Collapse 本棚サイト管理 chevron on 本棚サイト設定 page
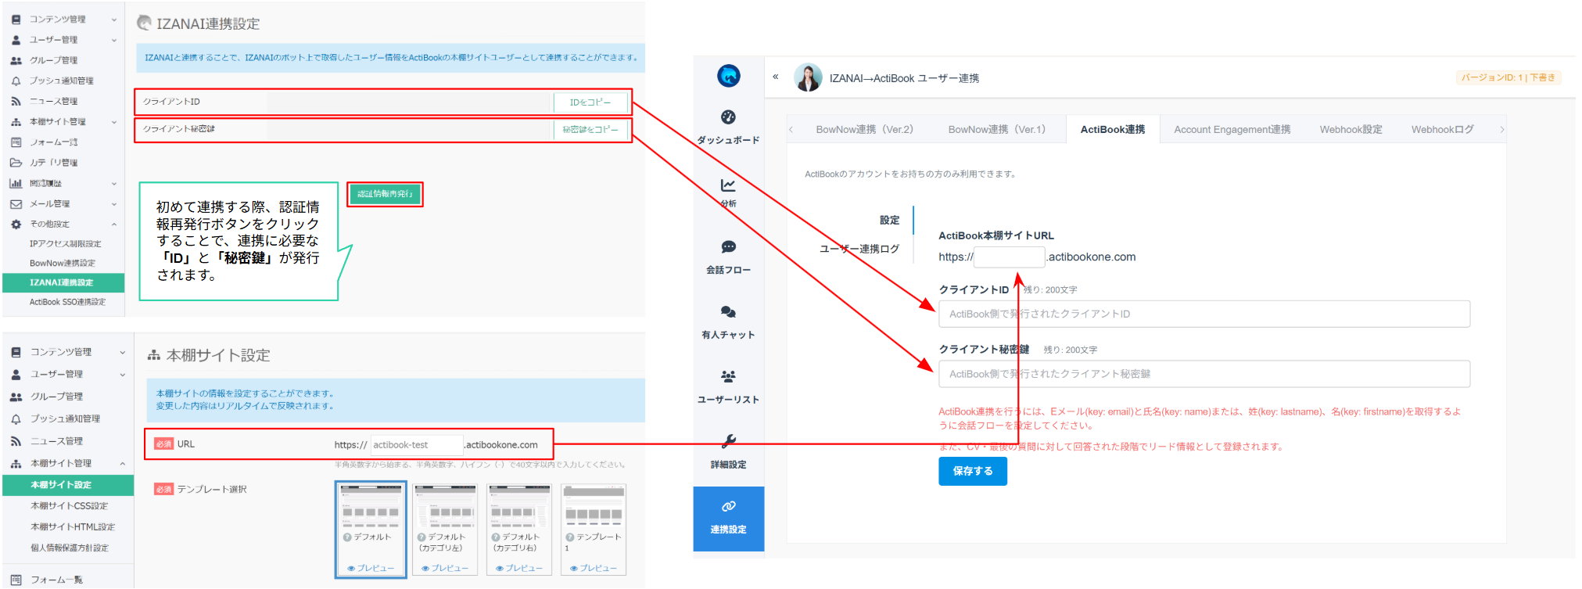 (123, 464)
